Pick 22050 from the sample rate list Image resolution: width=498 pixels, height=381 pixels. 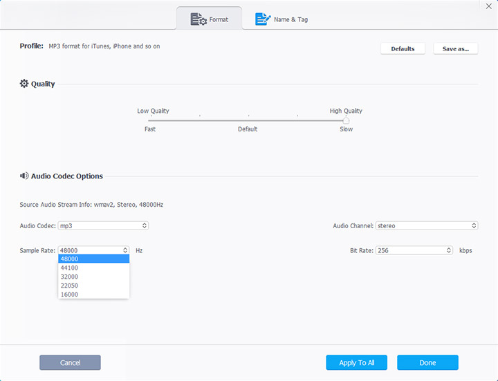tap(93, 286)
